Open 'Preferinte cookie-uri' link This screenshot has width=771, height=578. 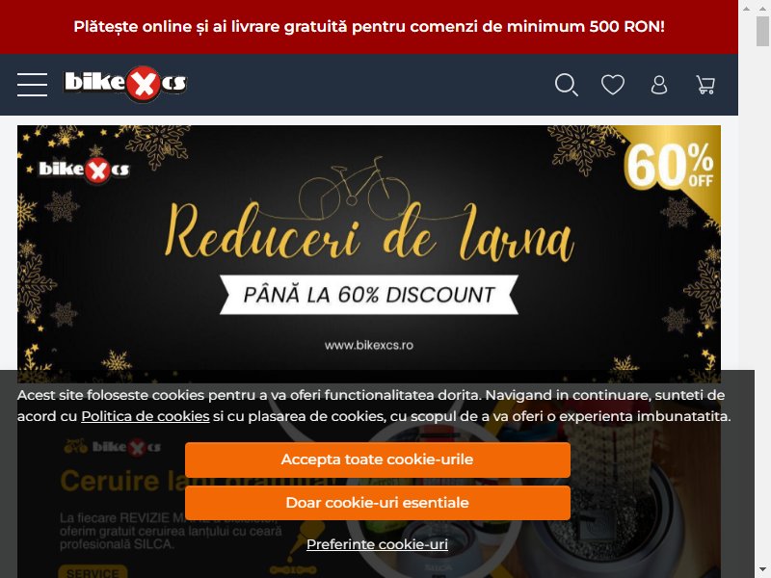point(377,544)
